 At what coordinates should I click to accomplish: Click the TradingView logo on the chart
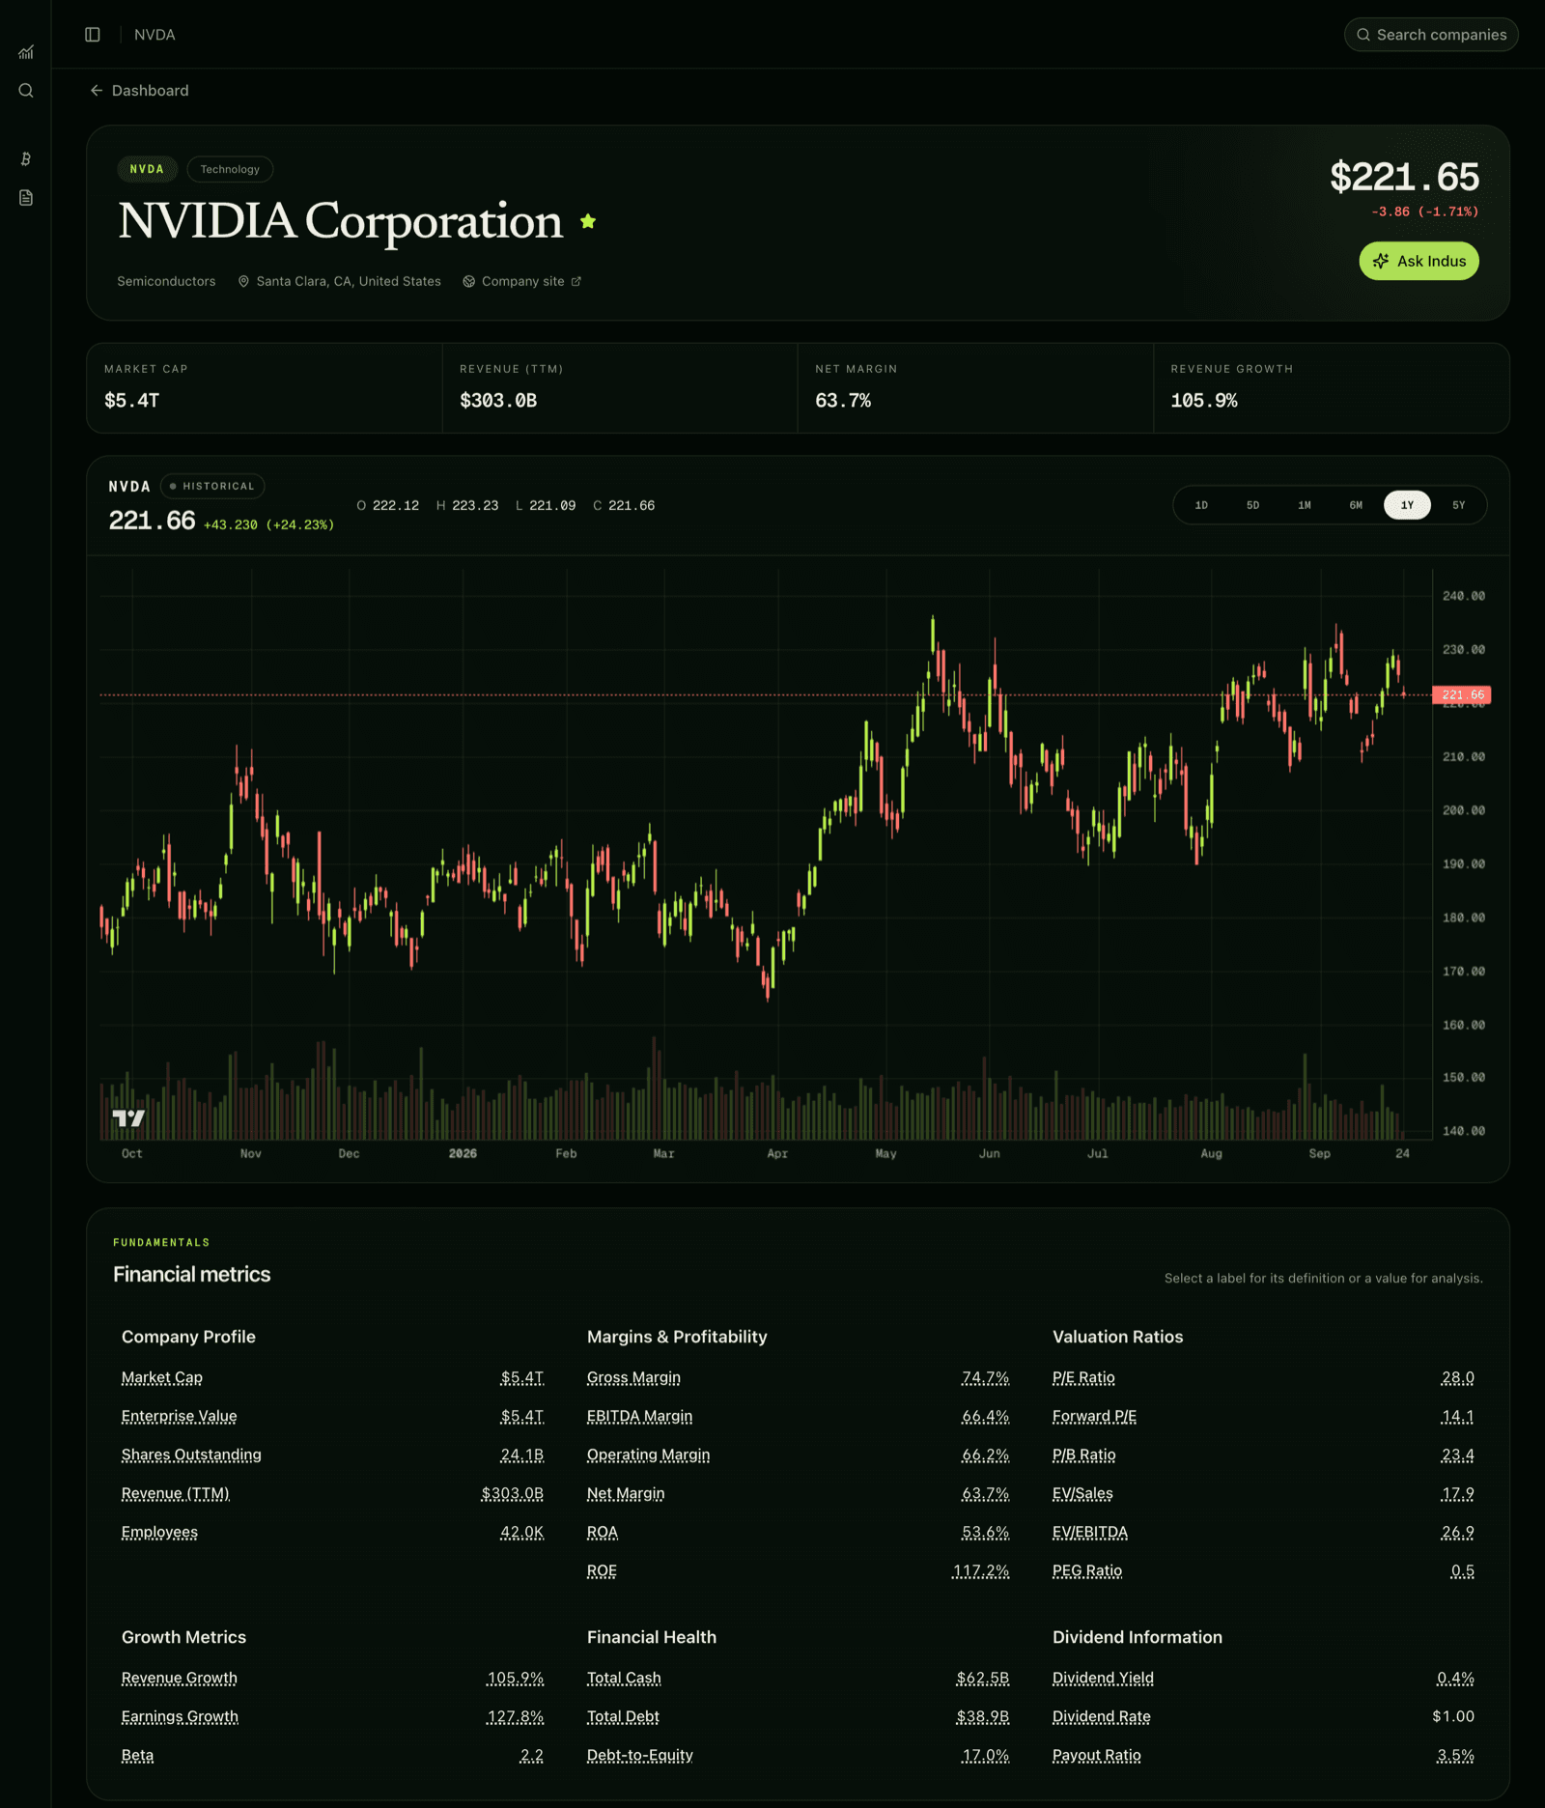(128, 1118)
